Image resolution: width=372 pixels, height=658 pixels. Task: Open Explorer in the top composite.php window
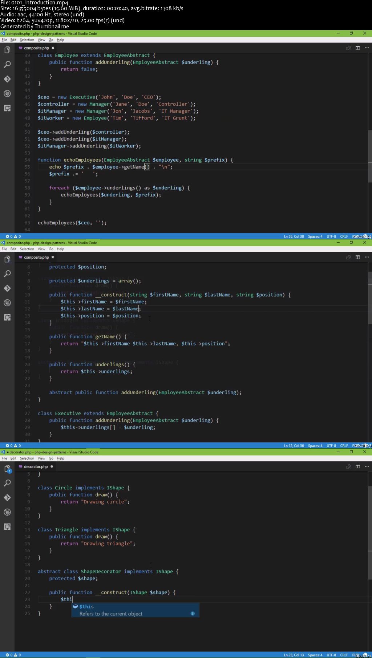(x=7, y=50)
